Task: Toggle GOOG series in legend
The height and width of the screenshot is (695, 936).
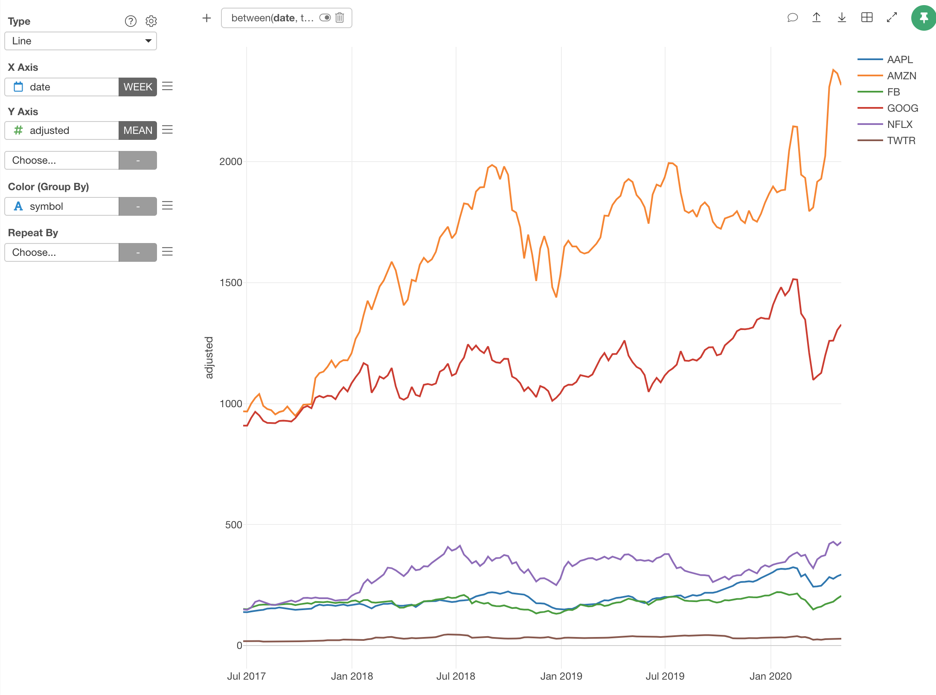Action: (x=888, y=108)
